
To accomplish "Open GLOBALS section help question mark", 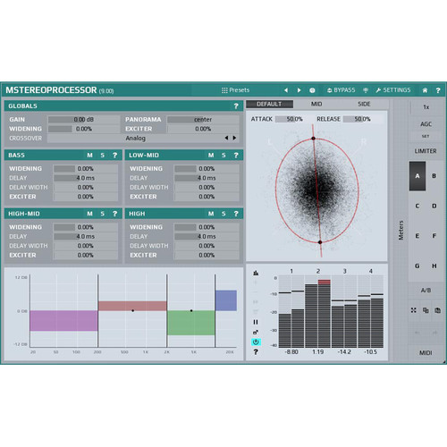I will (x=236, y=106).
